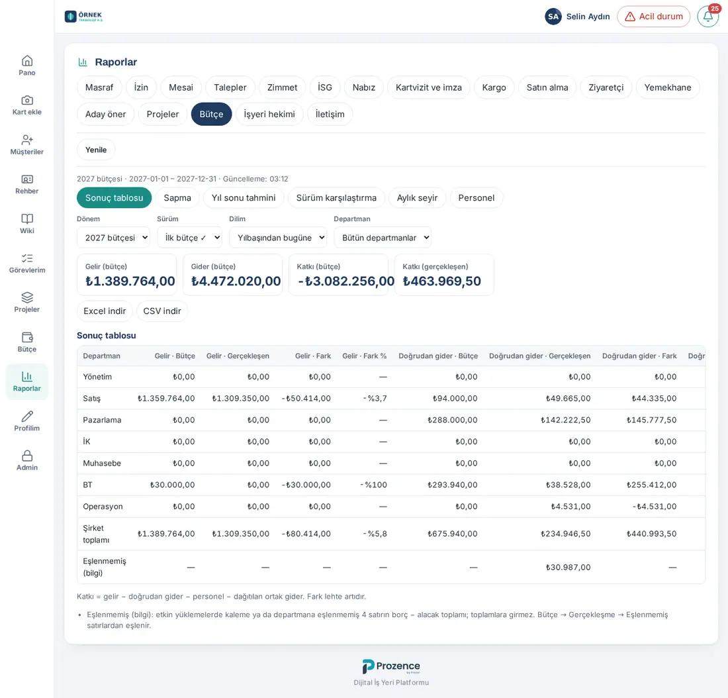Open Bütçe wallet icon in sidebar
728x698 pixels.
[27, 337]
